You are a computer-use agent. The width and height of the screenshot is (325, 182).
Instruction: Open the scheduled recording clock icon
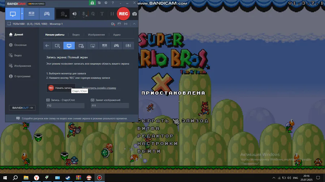(106, 3)
